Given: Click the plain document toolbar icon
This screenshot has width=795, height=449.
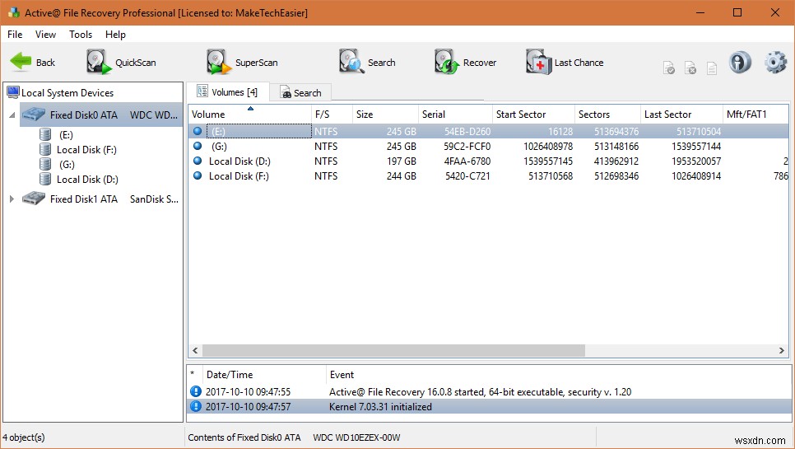Looking at the screenshot, I should (x=711, y=68).
